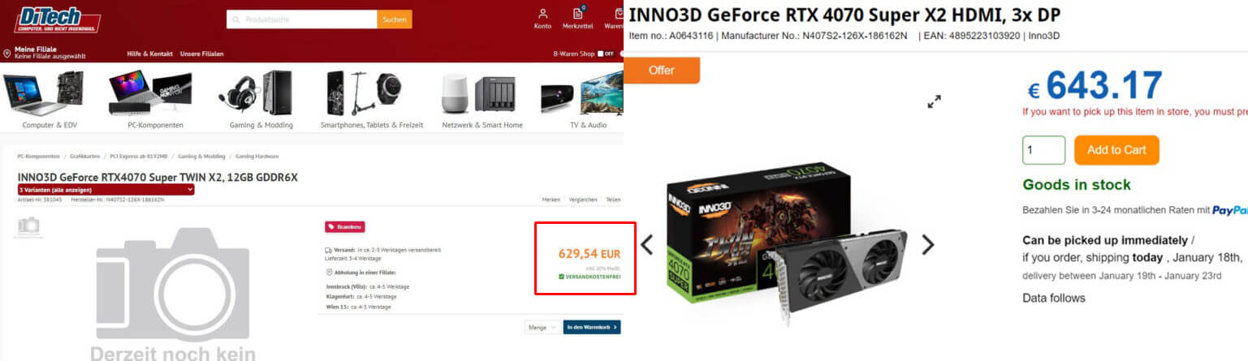Show the next product image arrow

coord(927,244)
